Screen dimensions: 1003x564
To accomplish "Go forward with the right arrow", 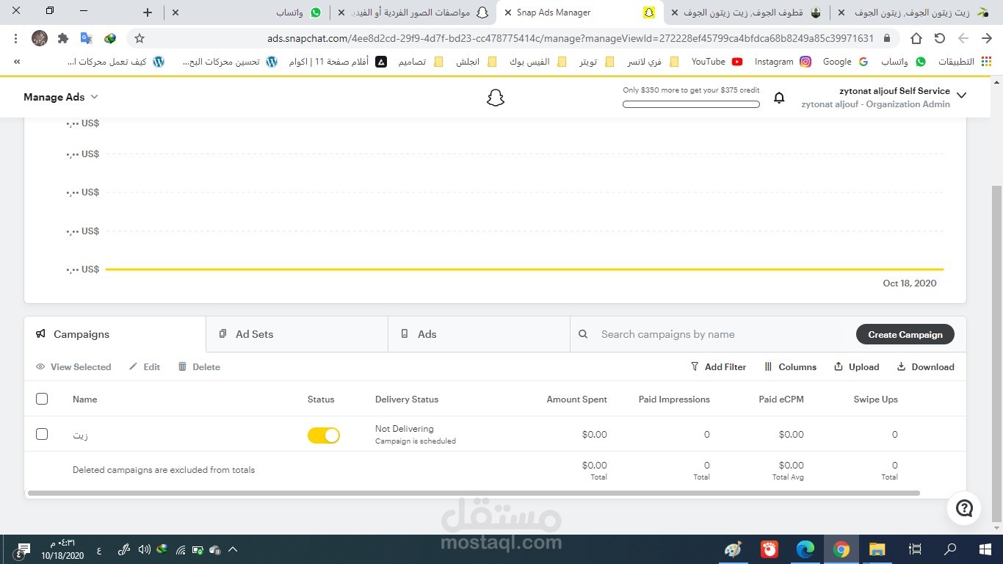I will point(987,38).
